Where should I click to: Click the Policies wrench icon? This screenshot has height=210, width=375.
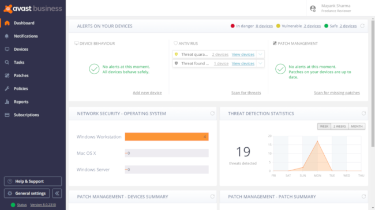click(x=7, y=89)
